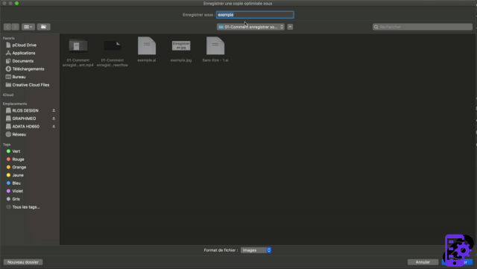This screenshot has height=269, width=477.
Task: Show Tous les tags in sidebar
Action: [26, 207]
